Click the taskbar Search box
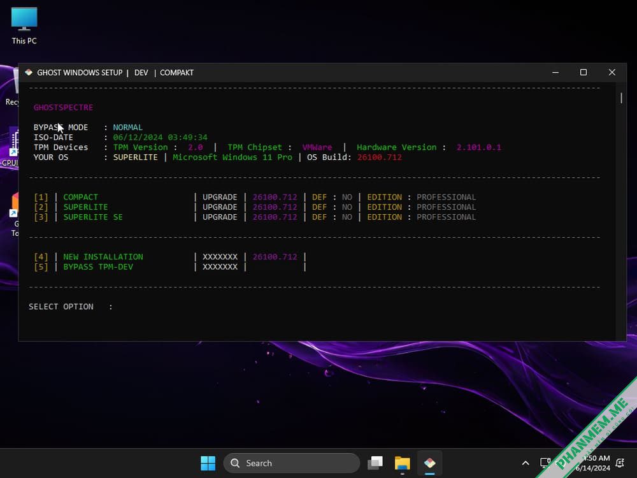 coord(291,463)
